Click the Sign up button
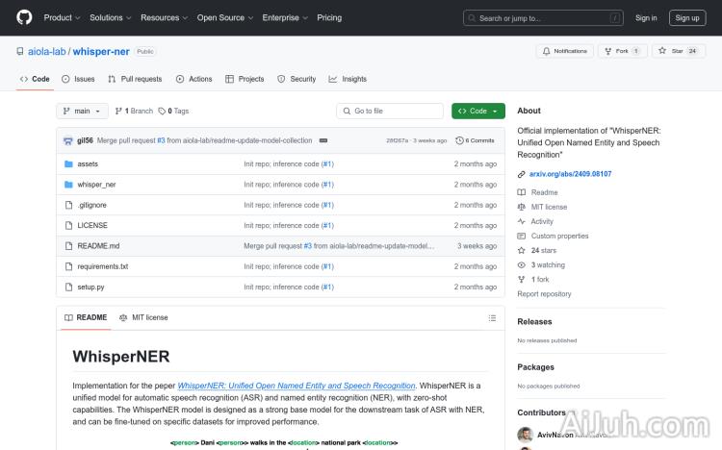Image resolution: width=722 pixels, height=450 pixels. tap(687, 17)
